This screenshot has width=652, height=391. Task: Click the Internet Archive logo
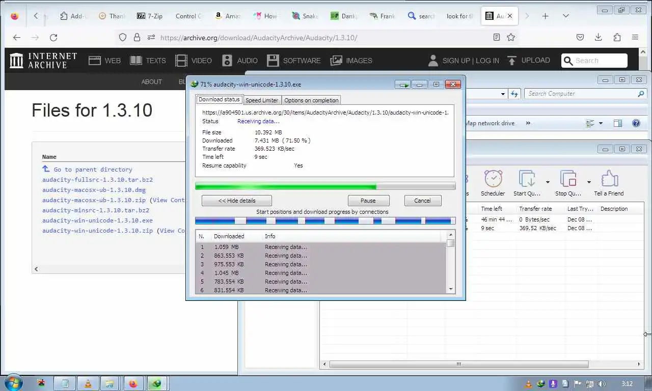pyautogui.click(x=43, y=61)
